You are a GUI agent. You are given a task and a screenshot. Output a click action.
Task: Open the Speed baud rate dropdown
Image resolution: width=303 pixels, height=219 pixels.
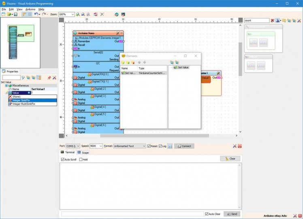point(101,146)
